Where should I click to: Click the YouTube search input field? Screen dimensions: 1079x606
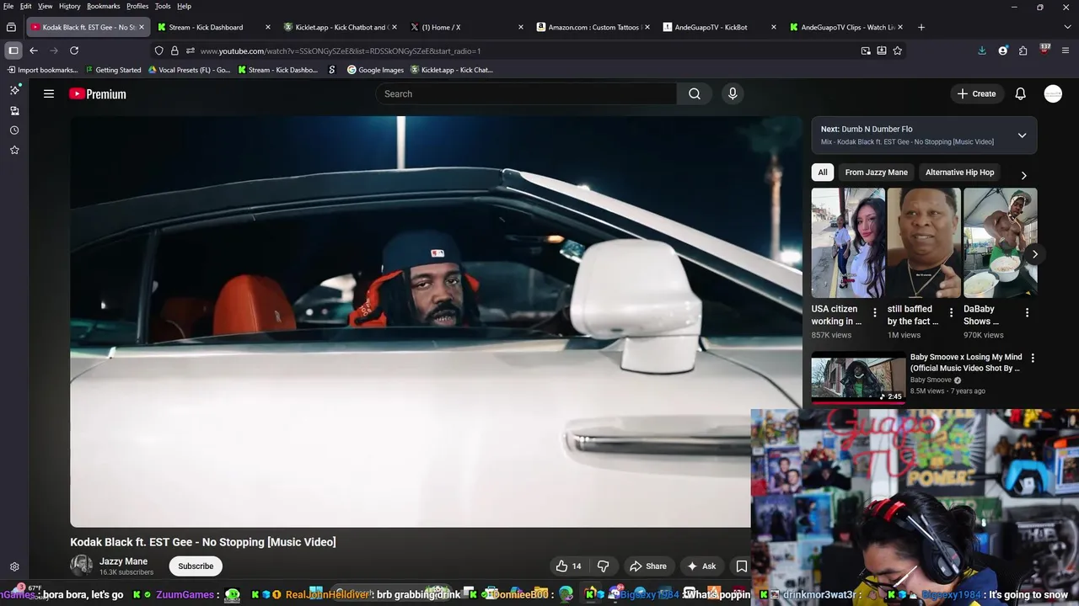point(526,93)
